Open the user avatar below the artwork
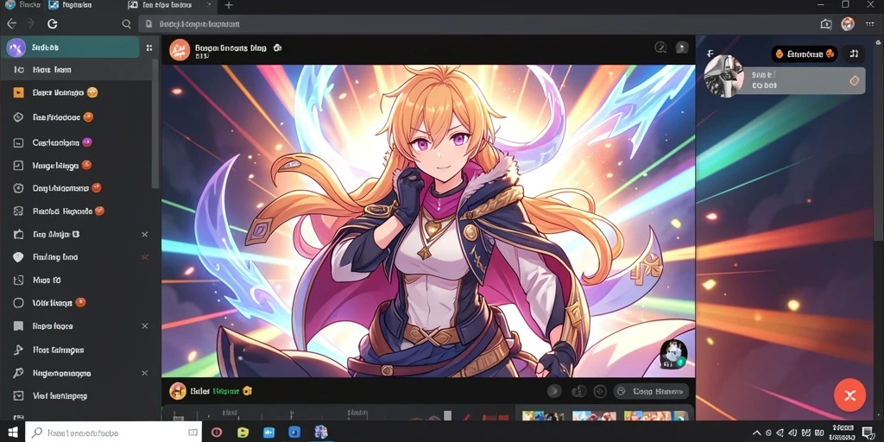The image size is (884, 442). pos(178,391)
